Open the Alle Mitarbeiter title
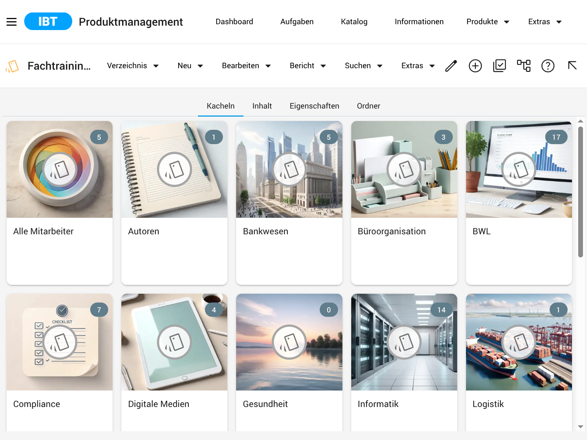The width and height of the screenshot is (587, 440). tap(43, 231)
